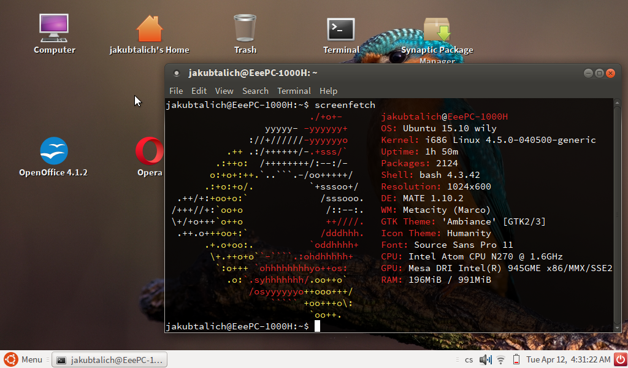
Task: Click the 'OS: Ubuntu 15.10 wily' line
Action: tap(438, 129)
